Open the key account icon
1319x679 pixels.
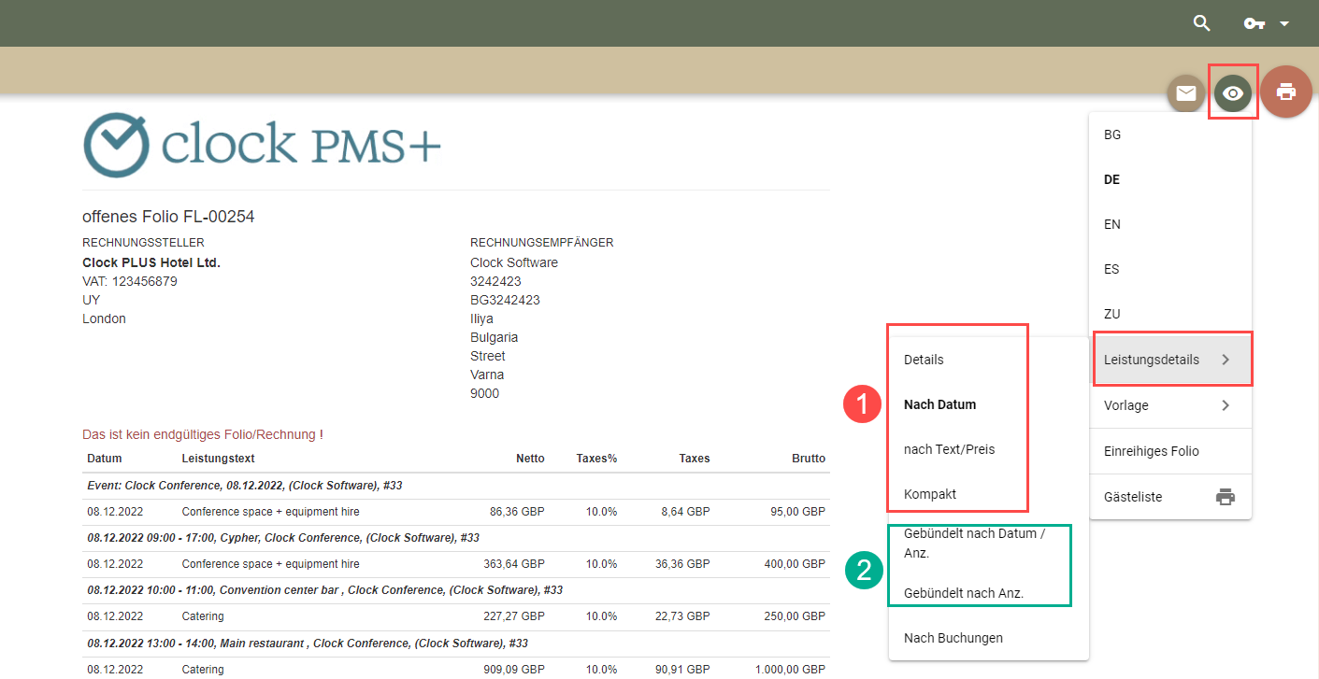pos(1254,23)
